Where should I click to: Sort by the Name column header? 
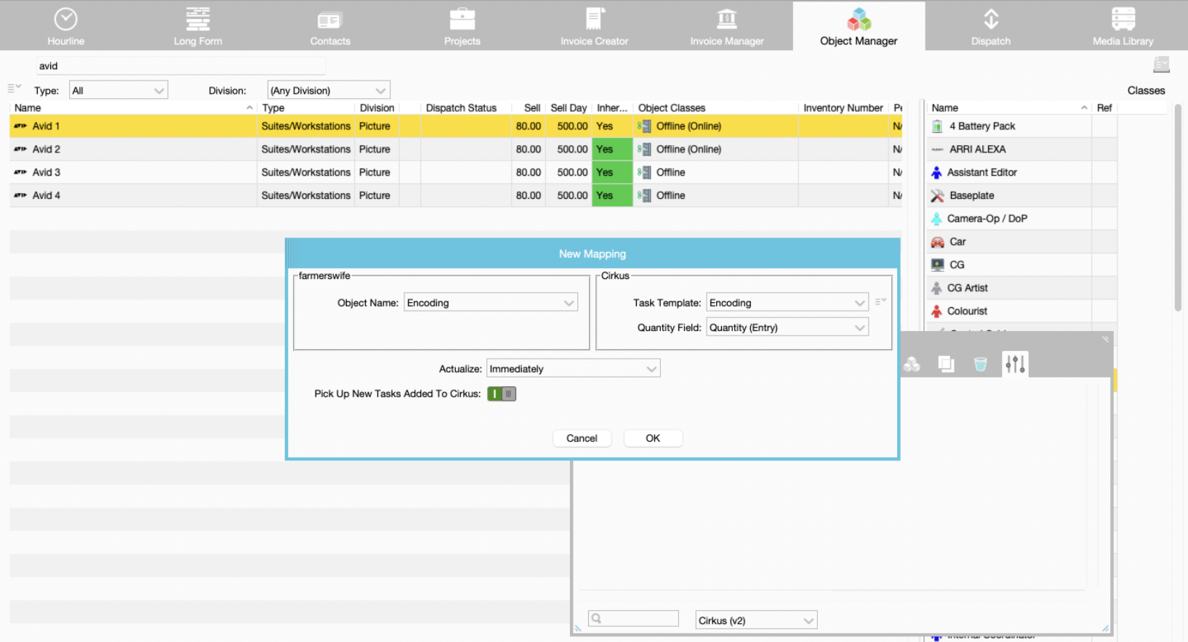tap(134, 107)
